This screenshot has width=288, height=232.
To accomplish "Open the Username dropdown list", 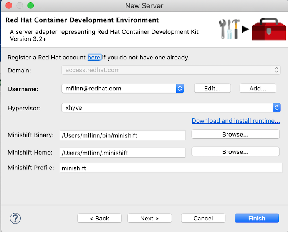I will [x=180, y=89].
